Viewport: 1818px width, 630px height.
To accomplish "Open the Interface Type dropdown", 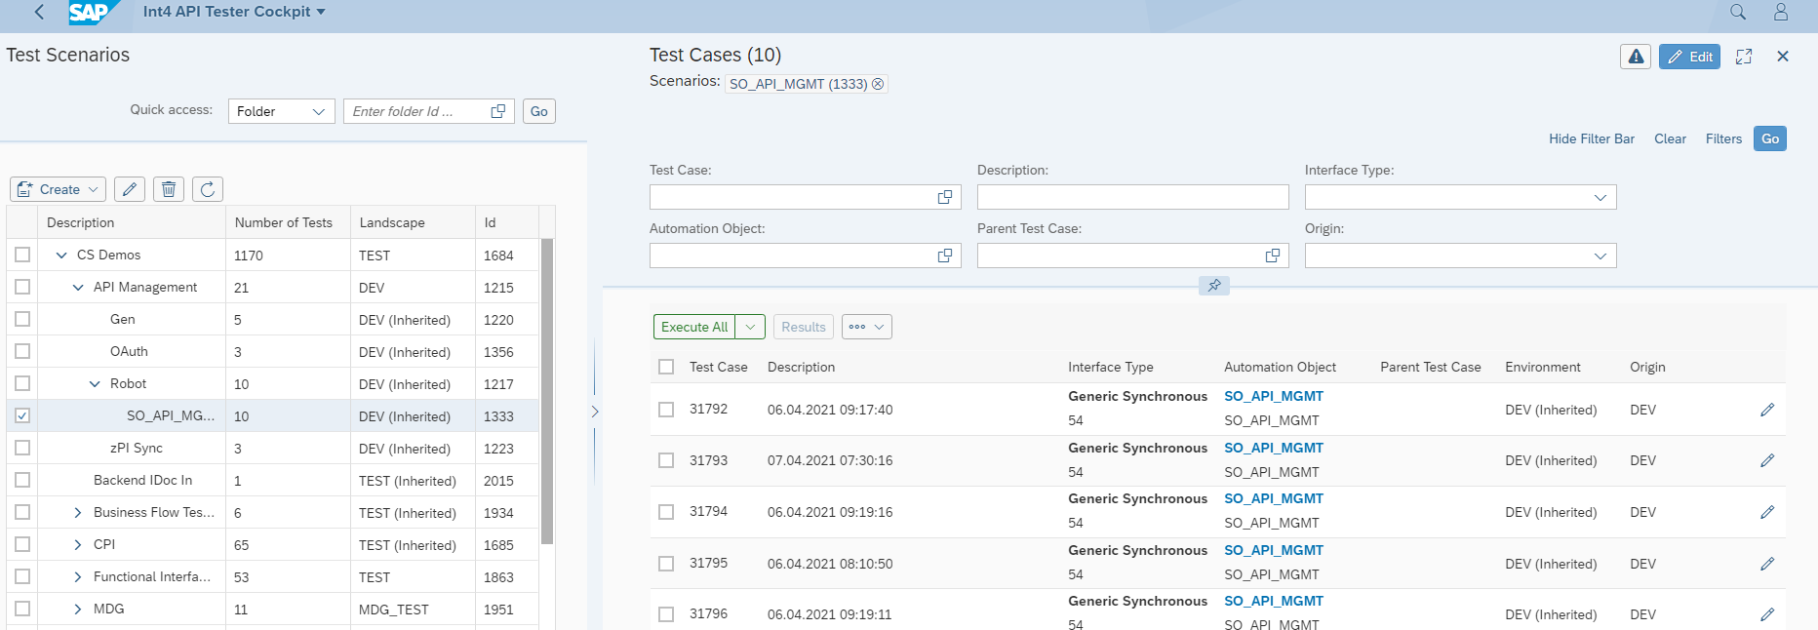I will [x=1600, y=197].
